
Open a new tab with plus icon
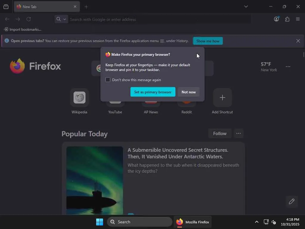click(x=86, y=7)
